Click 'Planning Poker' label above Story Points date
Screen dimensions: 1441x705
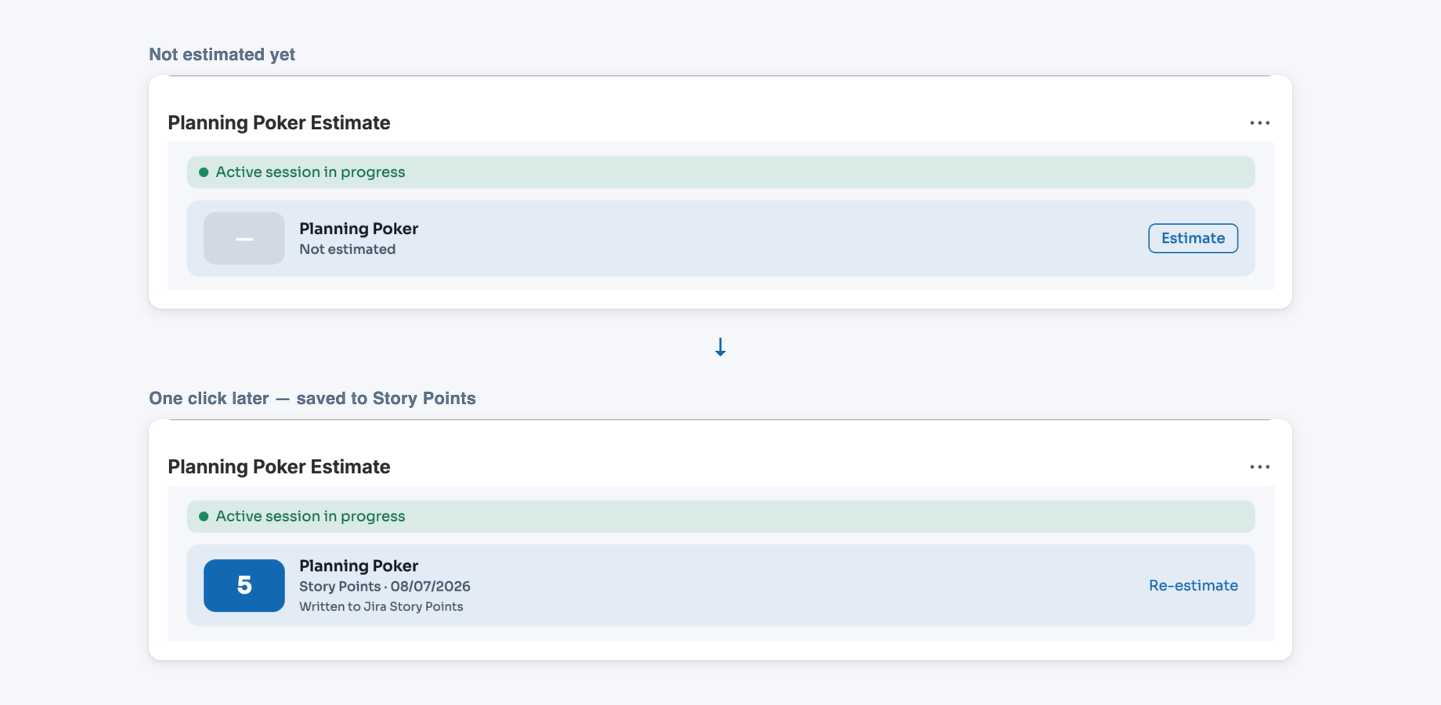[x=359, y=566]
